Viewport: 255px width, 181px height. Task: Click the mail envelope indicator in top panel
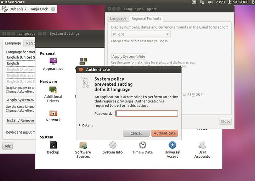[194, 2]
